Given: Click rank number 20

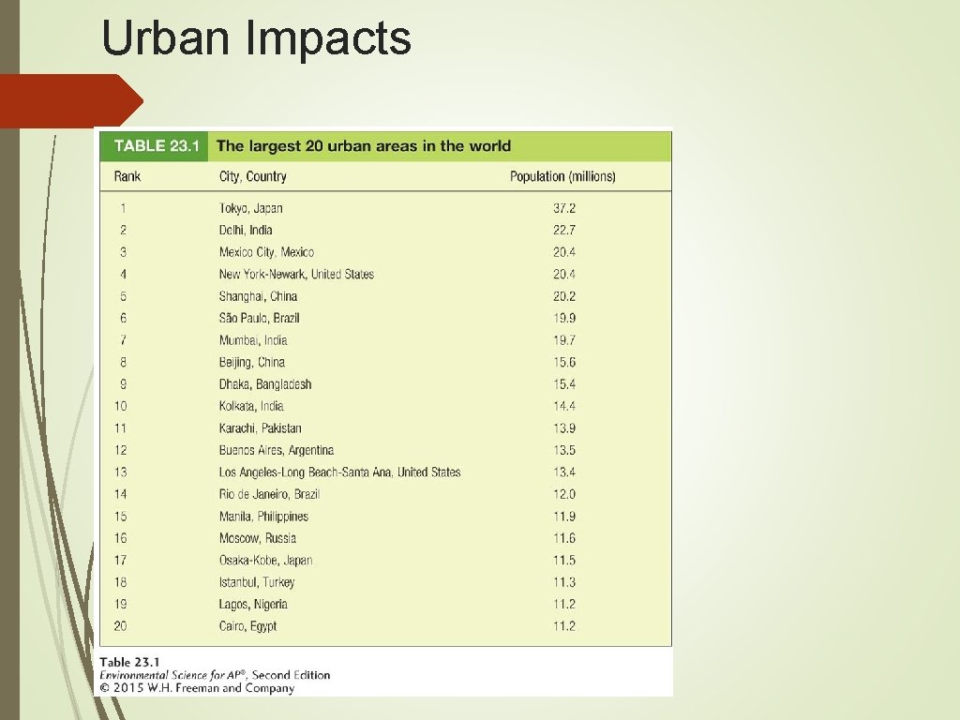Looking at the screenshot, I should tap(121, 626).
